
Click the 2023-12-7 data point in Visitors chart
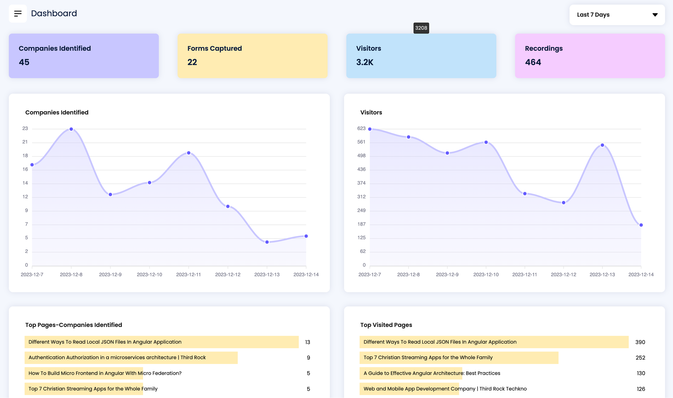point(370,129)
